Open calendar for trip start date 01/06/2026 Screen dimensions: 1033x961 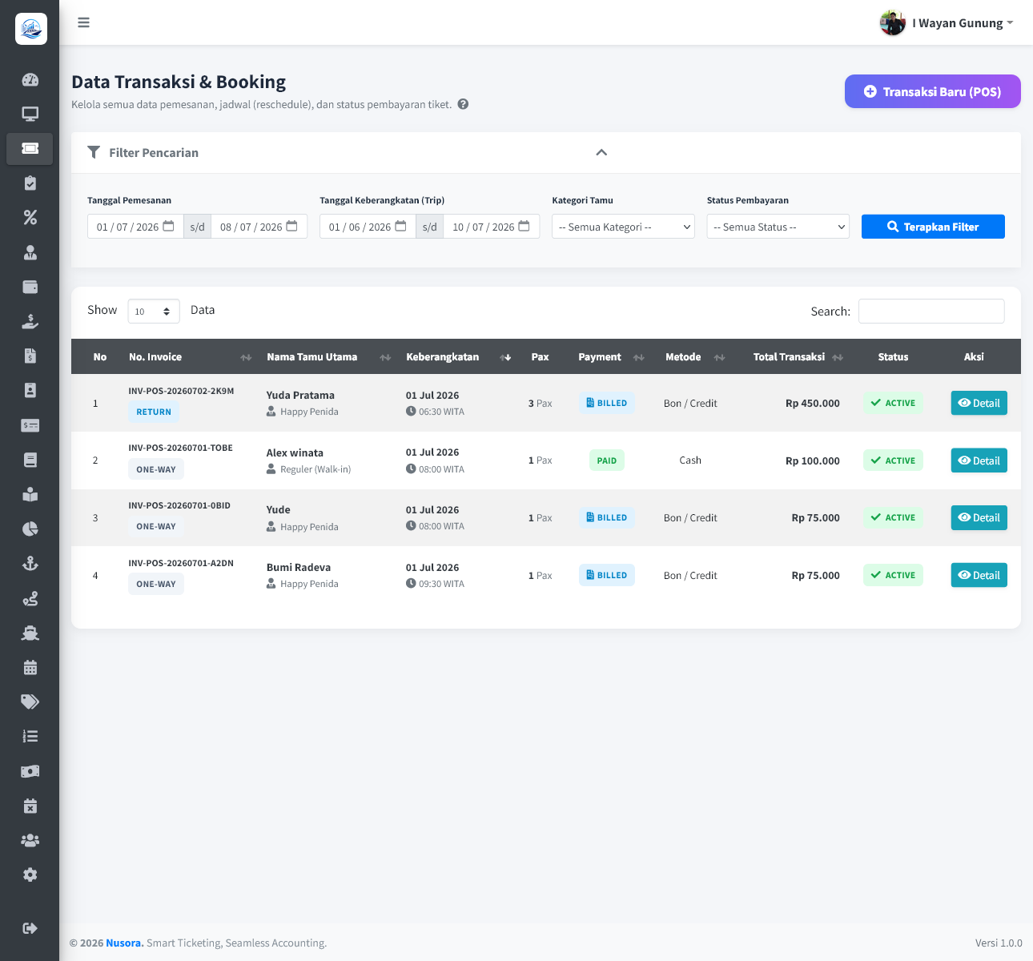[400, 226]
